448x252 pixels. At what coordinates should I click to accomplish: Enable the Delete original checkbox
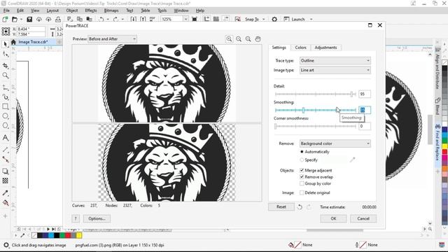coord(302,192)
